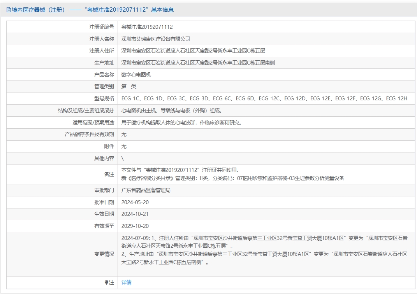Click the 型号规格 label
This screenshot has width=417, height=294.
tap(104, 98)
